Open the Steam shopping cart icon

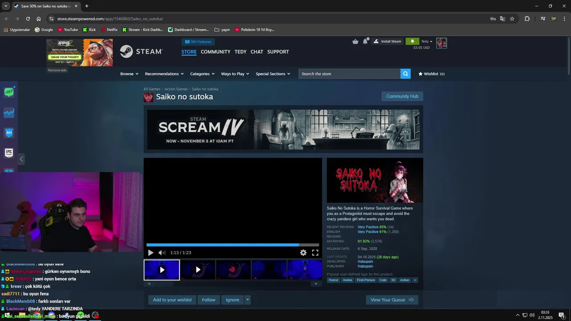click(x=355, y=41)
